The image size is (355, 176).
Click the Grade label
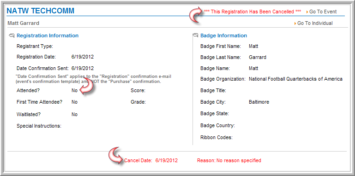point(138,102)
